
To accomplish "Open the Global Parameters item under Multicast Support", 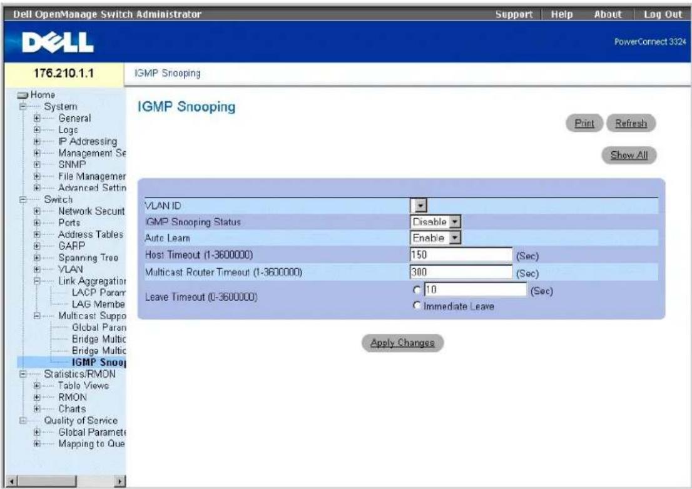I will click(99, 327).
